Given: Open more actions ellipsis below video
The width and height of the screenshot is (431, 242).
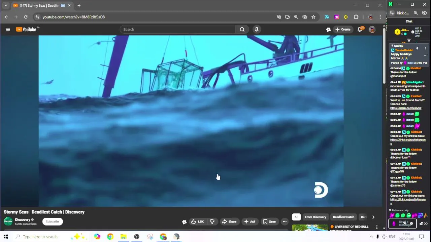Looking at the screenshot, I should (285, 221).
